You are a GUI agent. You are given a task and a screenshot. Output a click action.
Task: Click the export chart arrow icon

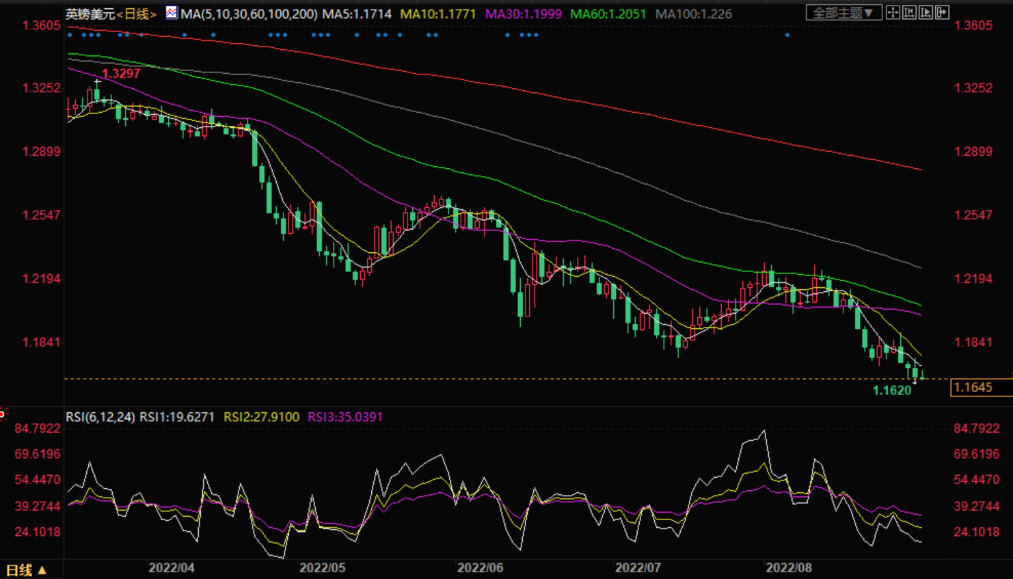[x=942, y=12]
